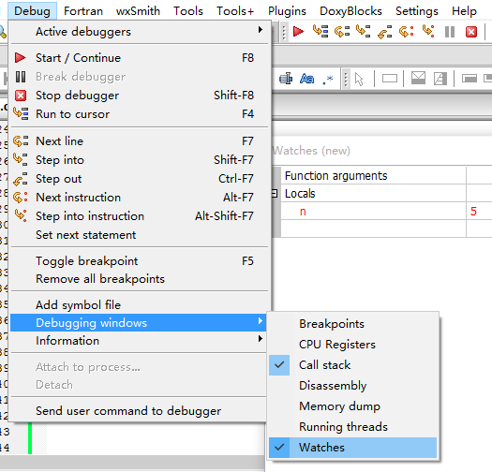Click the Next line toolbar icon
The height and width of the screenshot is (472, 492).
point(342,31)
